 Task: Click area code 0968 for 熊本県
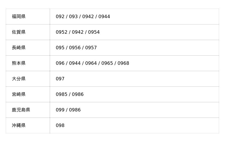point(123,63)
